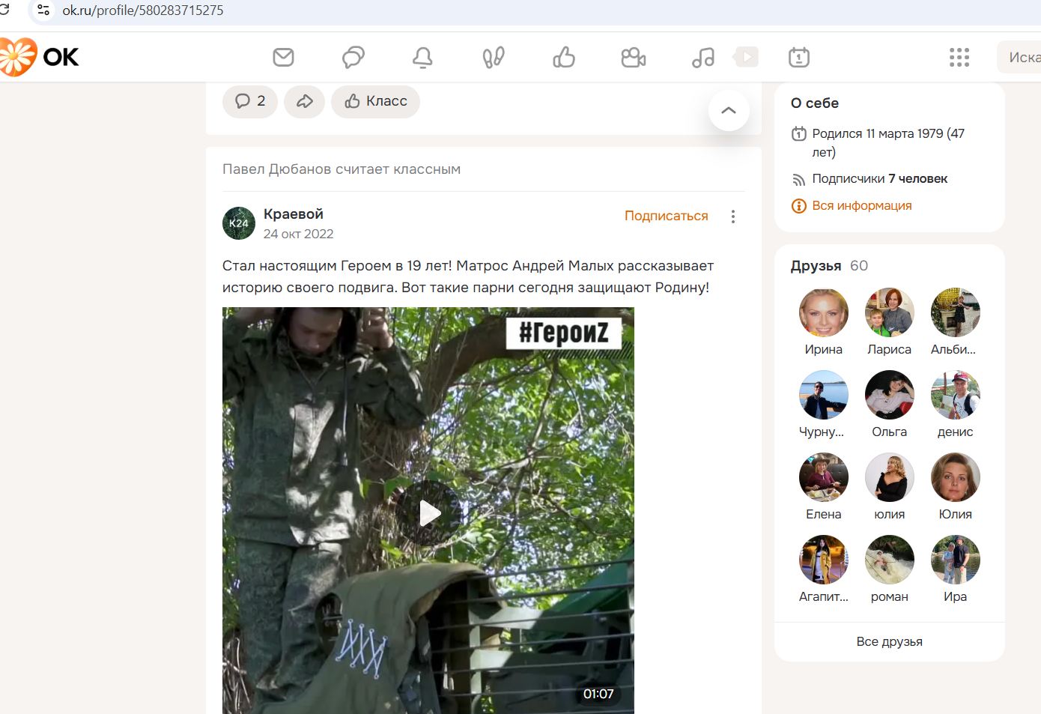Open the Вся информация link
1041x714 pixels.
click(x=861, y=205)
